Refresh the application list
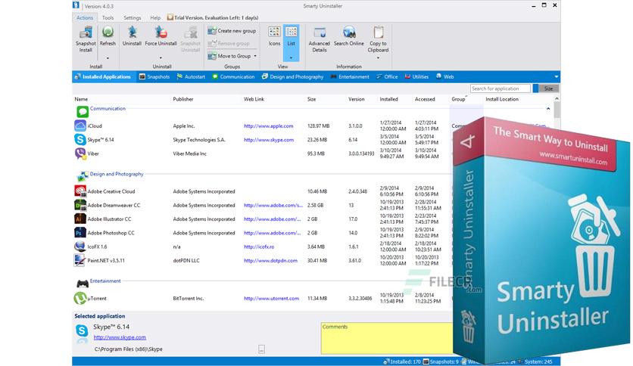The height and width of the screenshot is (366, 633). click(x=108, y=32)
